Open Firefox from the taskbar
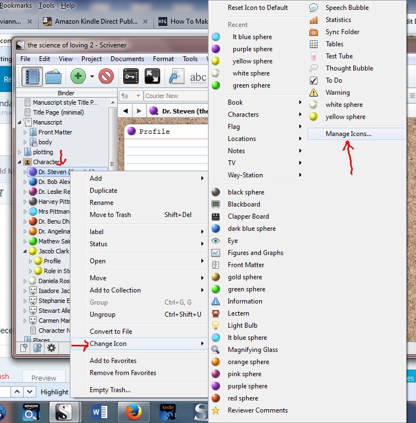Screen dimensions: 416x423 click(130, 412)
